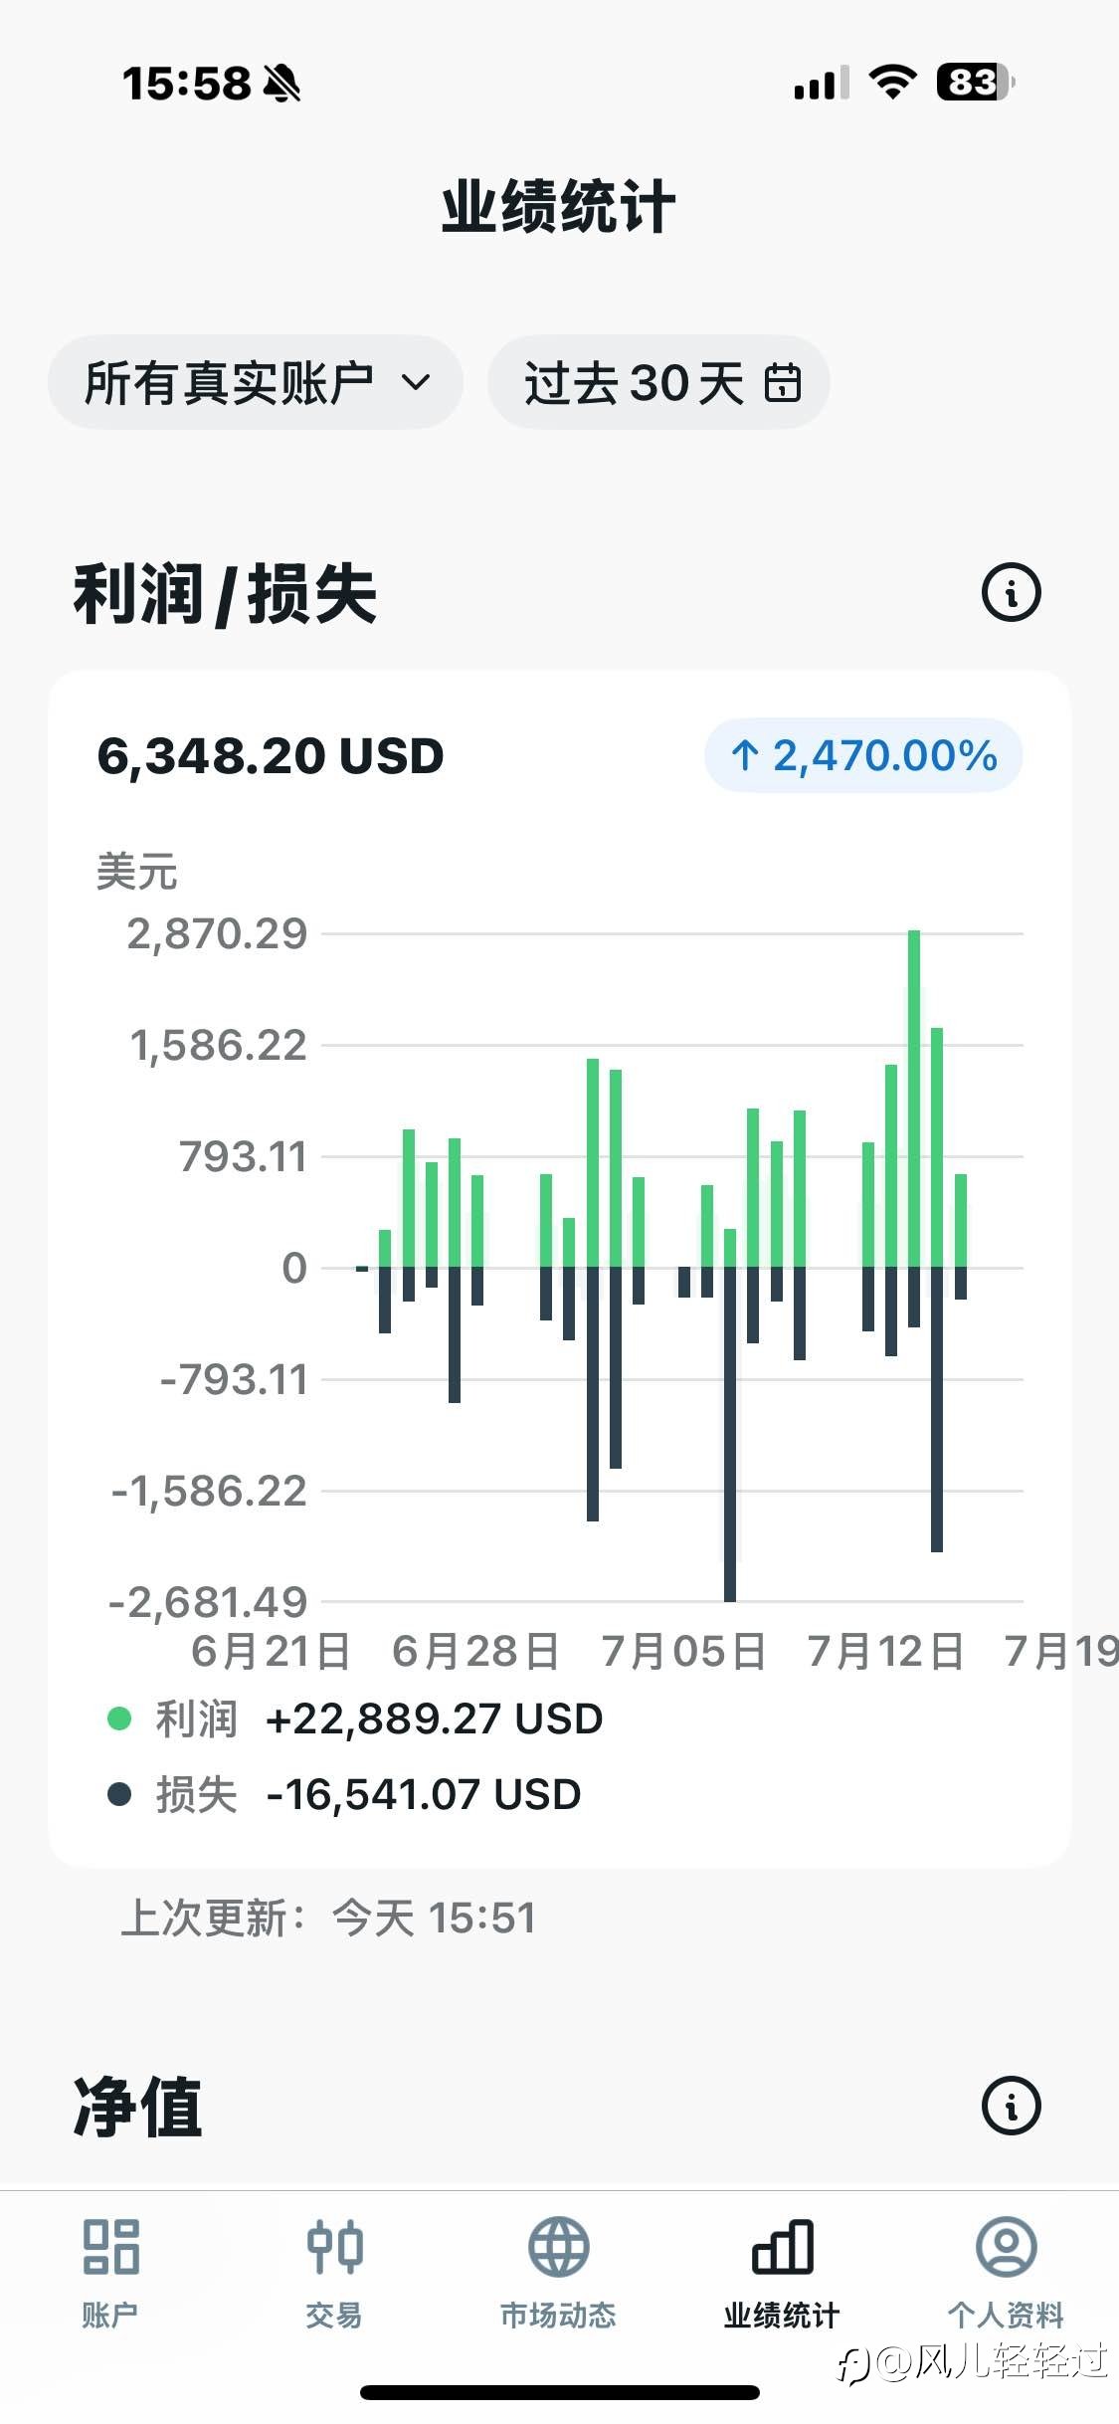
Task: Open the 过去30天 date range selector
Action: coord(658,383)
